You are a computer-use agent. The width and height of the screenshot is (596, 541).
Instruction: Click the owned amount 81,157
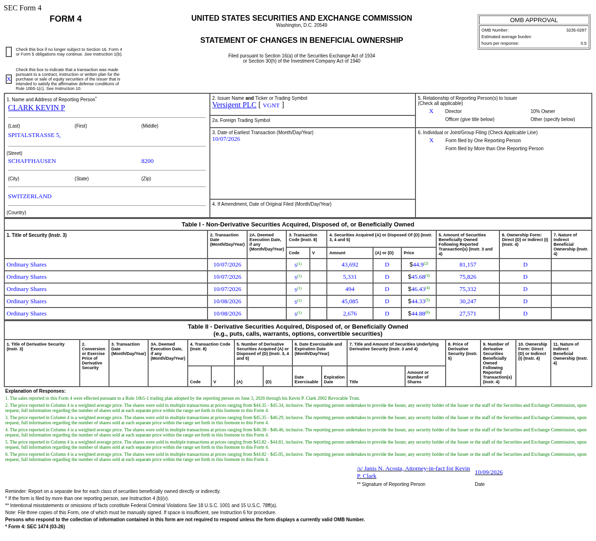tap(468, 265)
